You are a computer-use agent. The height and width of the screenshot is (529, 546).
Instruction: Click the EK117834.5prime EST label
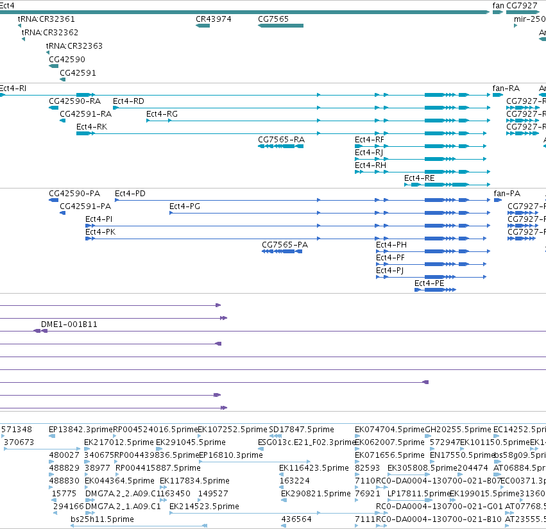click(194, 481)
